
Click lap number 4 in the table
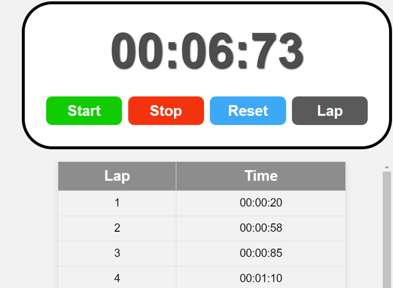[117, 277]
